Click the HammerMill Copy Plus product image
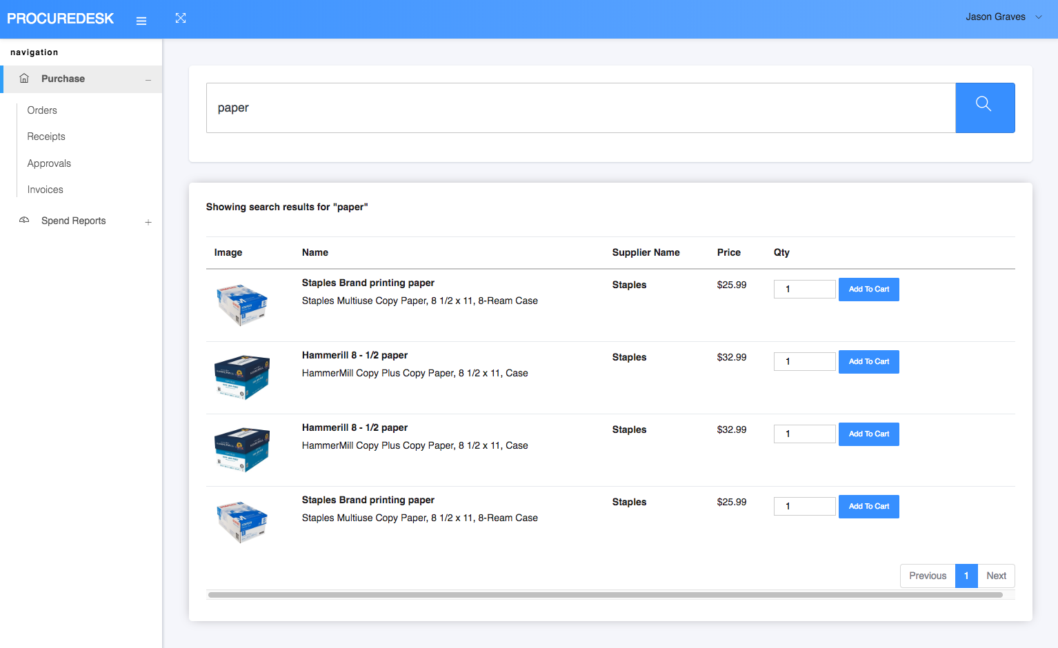Image resolution: width=1058 pixels, height=648 pixels. point(242,377)
